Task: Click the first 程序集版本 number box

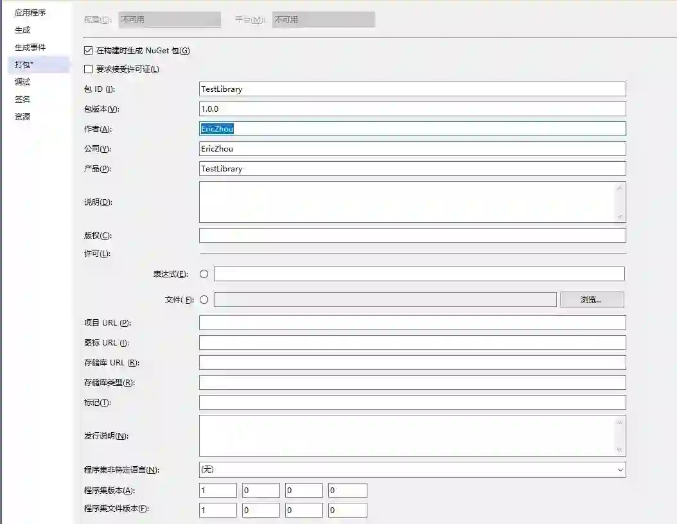Action: (218, 491)
